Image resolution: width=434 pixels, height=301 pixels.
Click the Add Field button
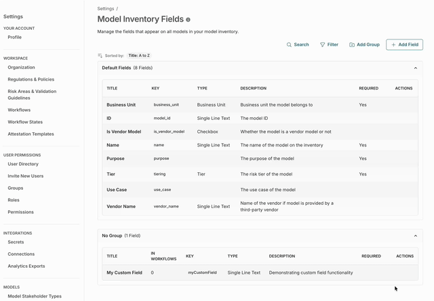click(x=404, y=45)
